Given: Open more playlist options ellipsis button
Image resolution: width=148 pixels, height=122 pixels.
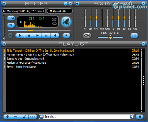Looking at the screenshot, I should (x=33, y=117).
